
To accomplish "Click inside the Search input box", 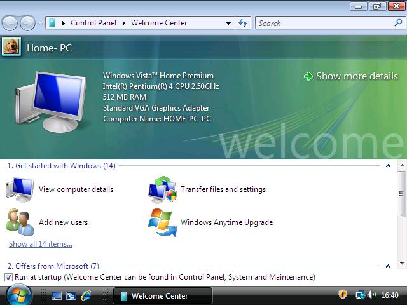I will (x=324, y=23).
